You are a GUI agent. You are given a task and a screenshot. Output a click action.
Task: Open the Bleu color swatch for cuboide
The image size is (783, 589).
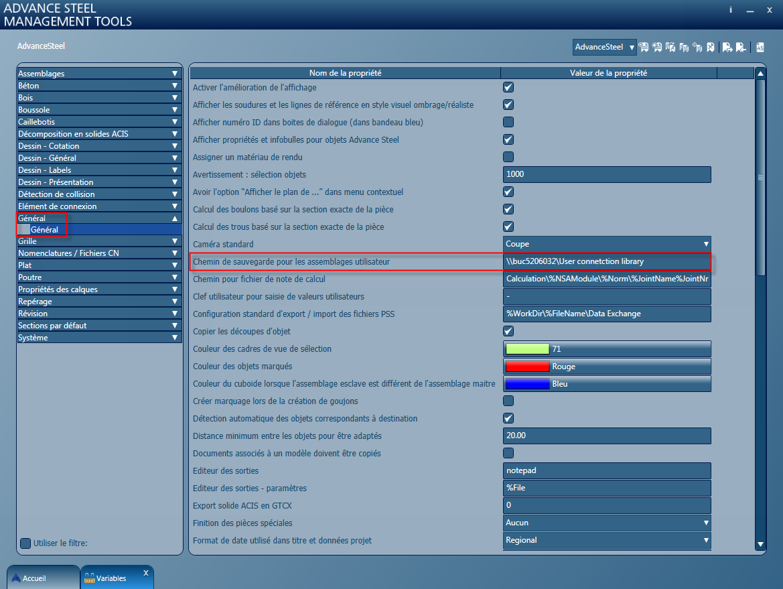607,384
